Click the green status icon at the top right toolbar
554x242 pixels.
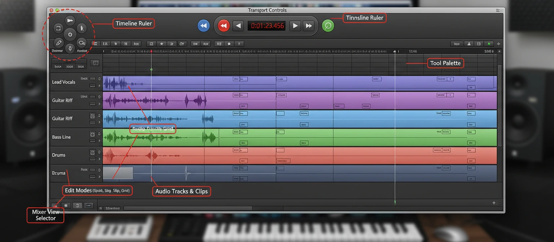coord(489,44)
